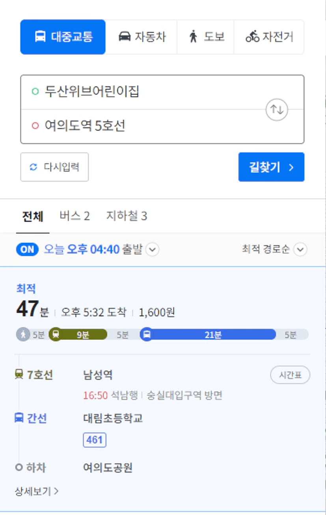The width and height of the screenshot is (326, 515).
Task: Select the 자전거 bicycle mode
Action: coord(269,37)
